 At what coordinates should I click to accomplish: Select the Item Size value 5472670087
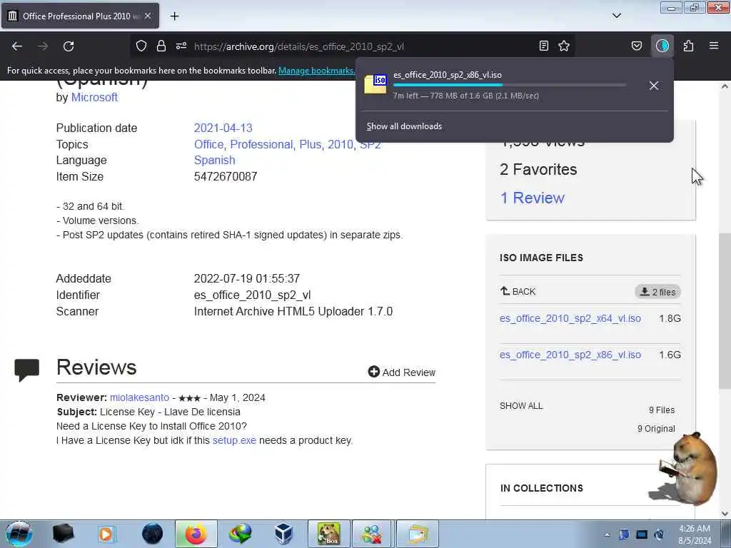point(226,177)
